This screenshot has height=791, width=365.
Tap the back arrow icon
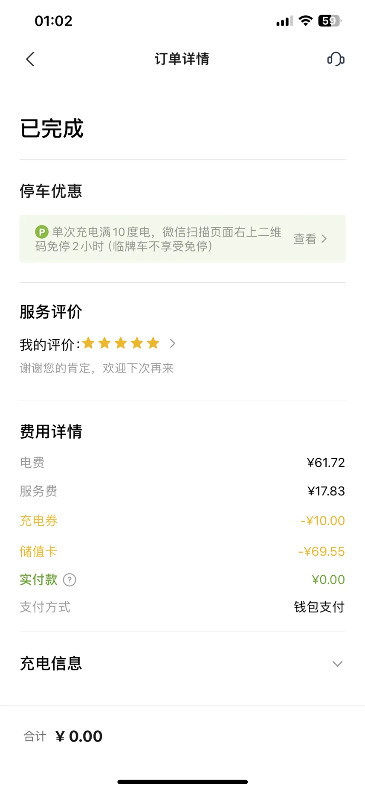point(30,59)
